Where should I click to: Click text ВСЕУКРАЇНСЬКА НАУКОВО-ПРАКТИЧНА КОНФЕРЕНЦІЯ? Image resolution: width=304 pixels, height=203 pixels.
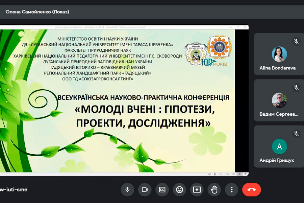coord(144,97)
